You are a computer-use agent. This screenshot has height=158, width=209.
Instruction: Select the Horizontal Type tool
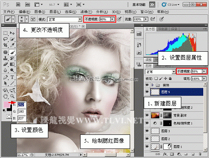(x=12, y=77)
